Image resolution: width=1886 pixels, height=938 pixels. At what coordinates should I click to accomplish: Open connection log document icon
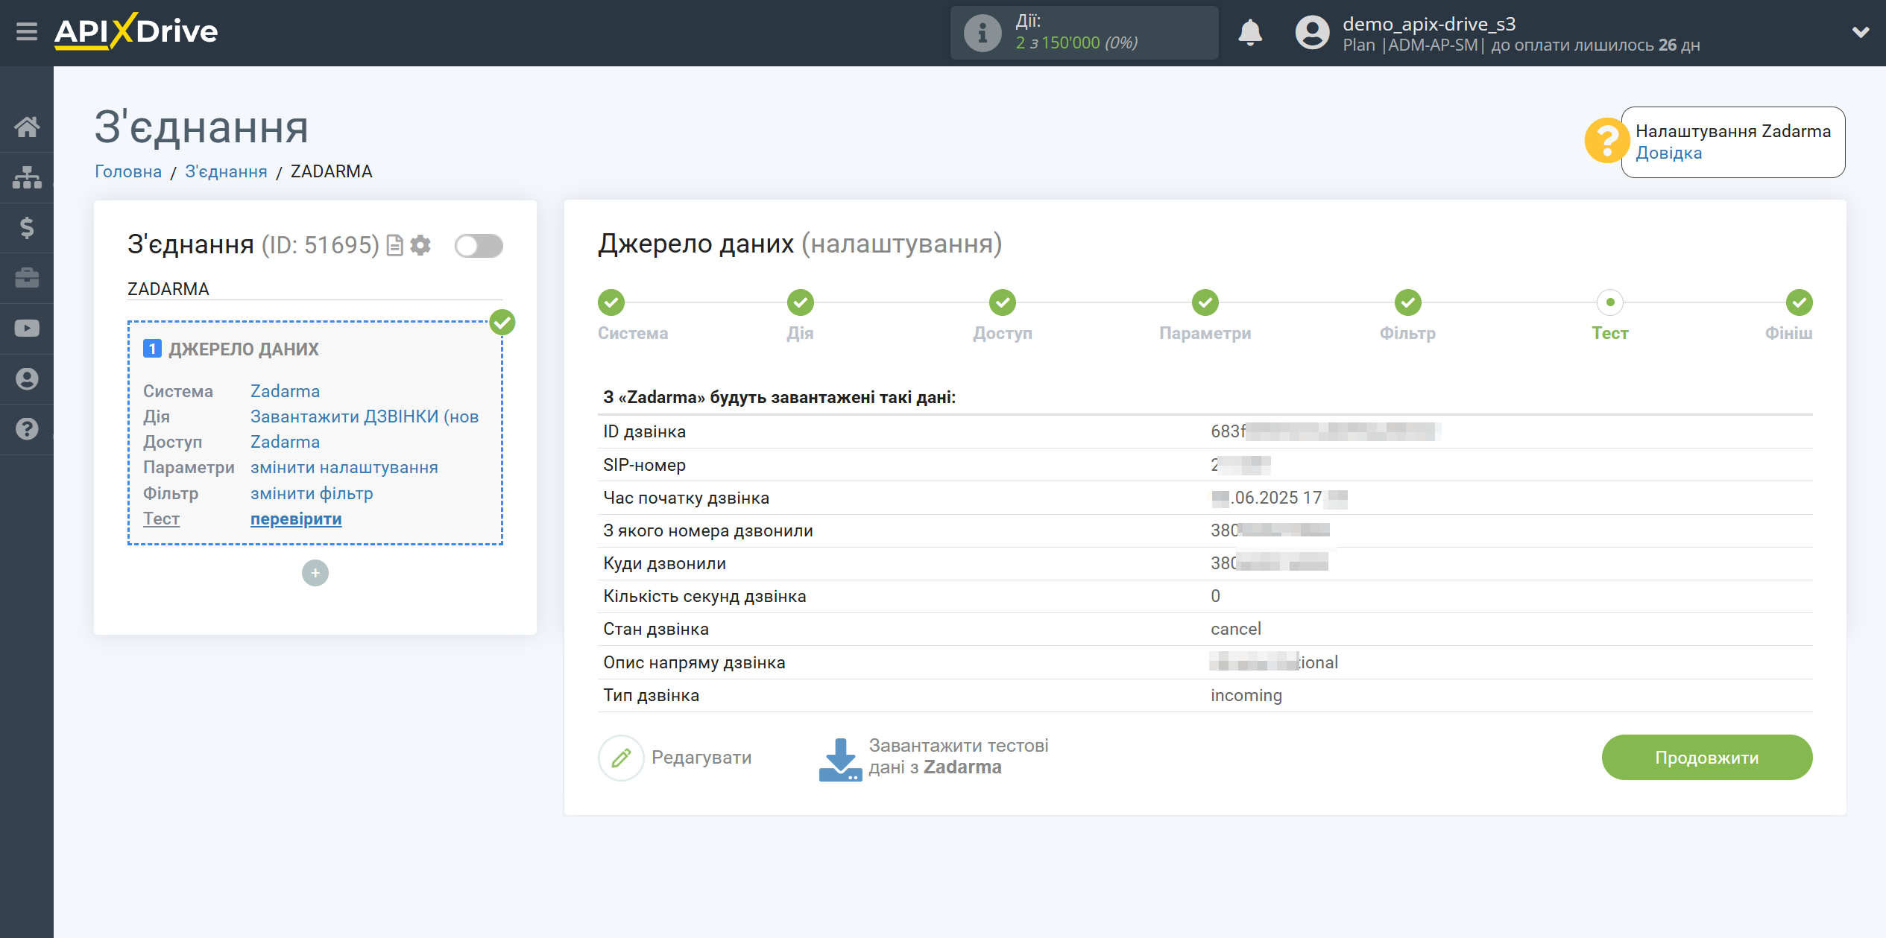click(395, 246)
